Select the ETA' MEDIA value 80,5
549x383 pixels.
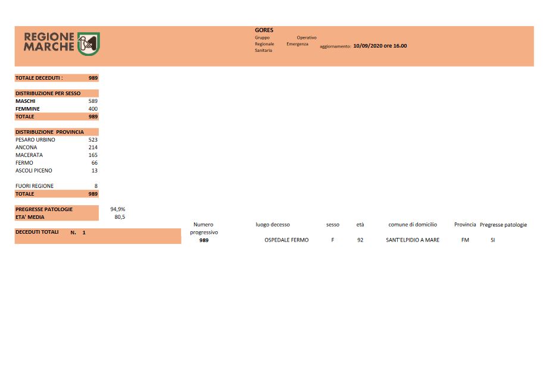[x=119, y=217]
